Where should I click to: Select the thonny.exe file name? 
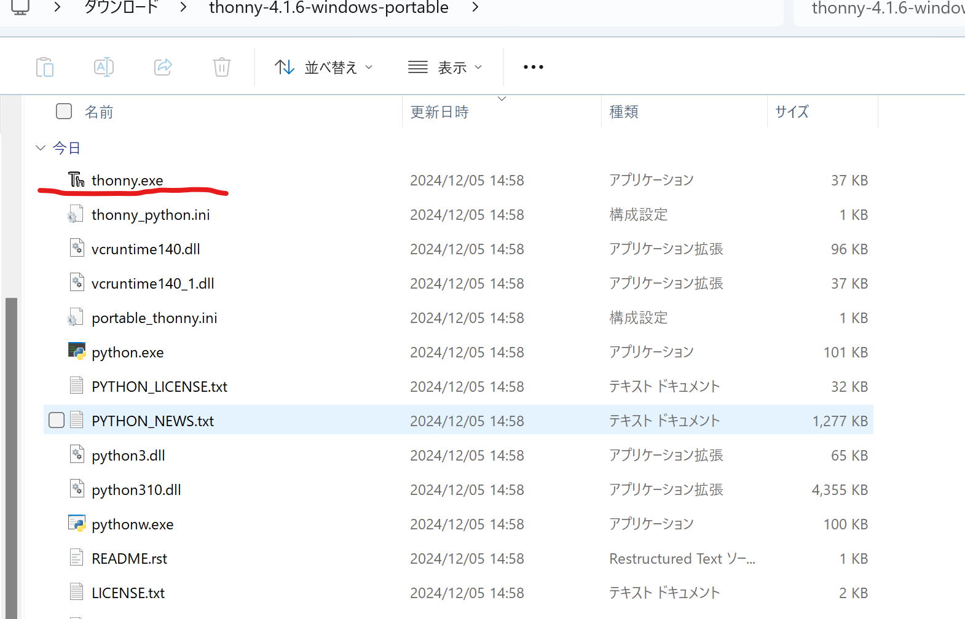(x=127, y=180)
